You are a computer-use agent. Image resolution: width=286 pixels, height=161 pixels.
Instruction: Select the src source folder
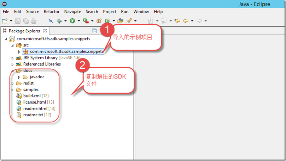point(26,45)
